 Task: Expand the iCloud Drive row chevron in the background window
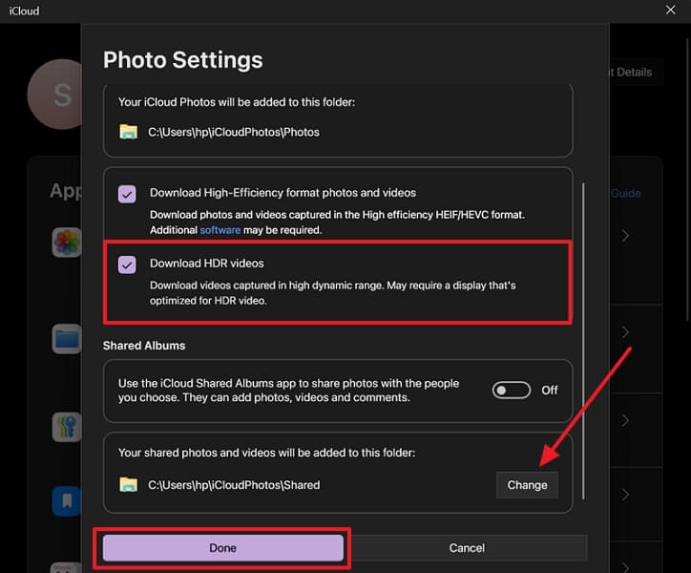point(625,332)
